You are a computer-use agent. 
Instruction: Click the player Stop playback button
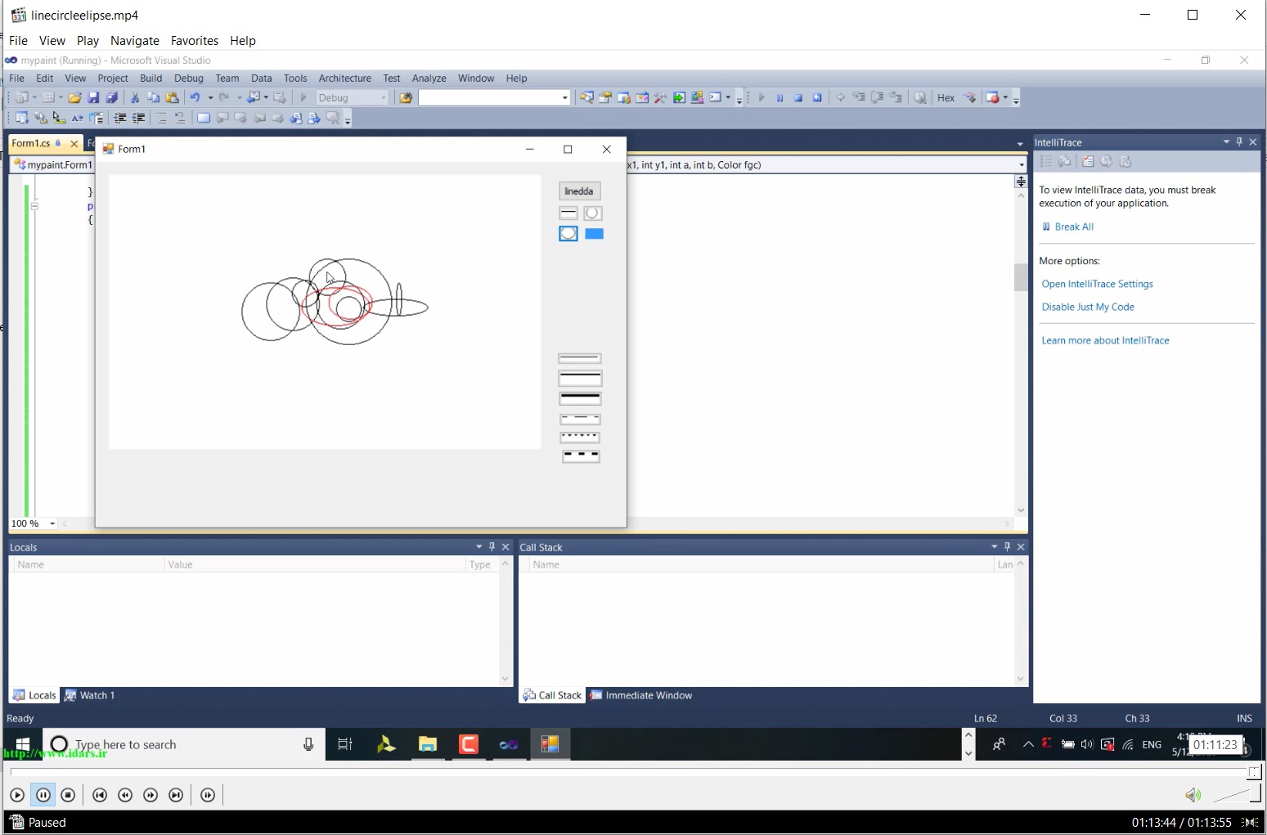click(69, 795)
